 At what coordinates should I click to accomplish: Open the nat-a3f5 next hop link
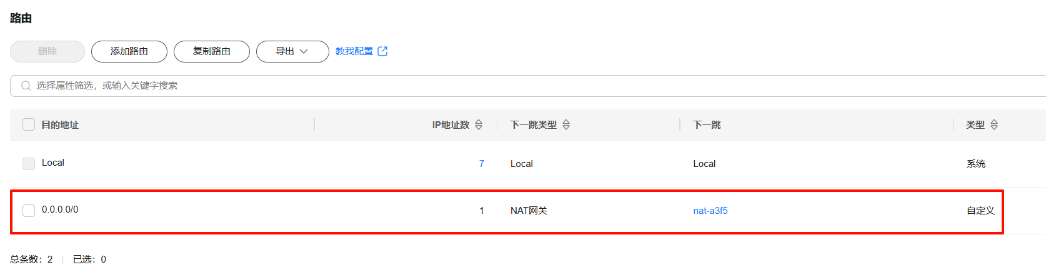click(x=710, y=211)
